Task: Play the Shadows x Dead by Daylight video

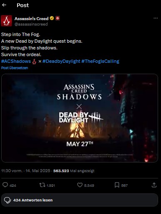Action: pyautogui.click(x=80, y=118)
